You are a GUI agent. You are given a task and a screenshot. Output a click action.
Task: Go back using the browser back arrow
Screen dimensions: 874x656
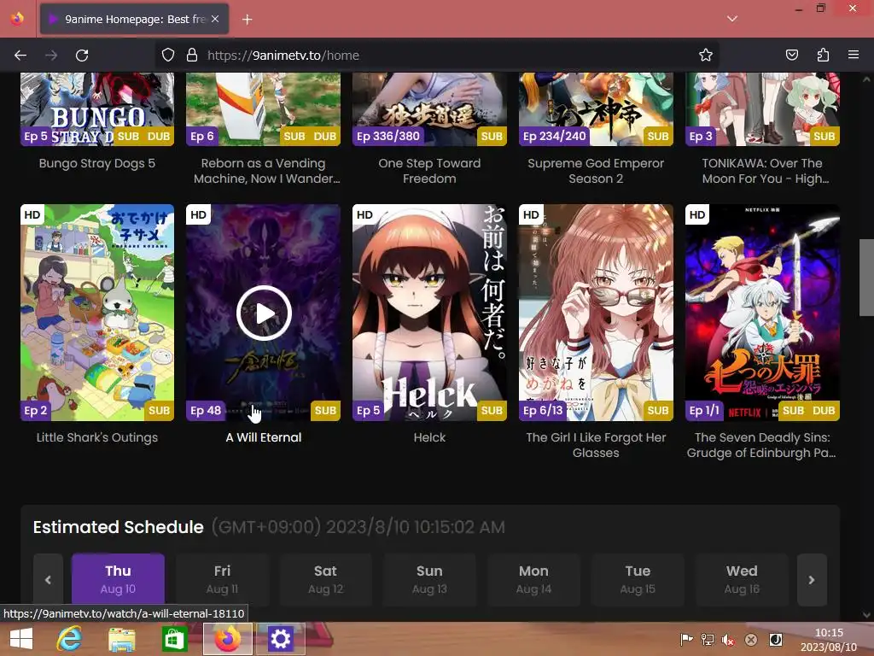click(20, 56)
